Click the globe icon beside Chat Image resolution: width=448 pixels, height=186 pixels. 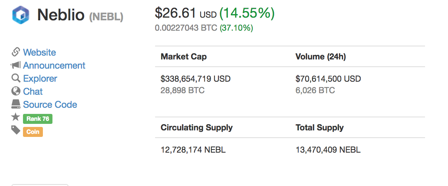tap(16, 91)
